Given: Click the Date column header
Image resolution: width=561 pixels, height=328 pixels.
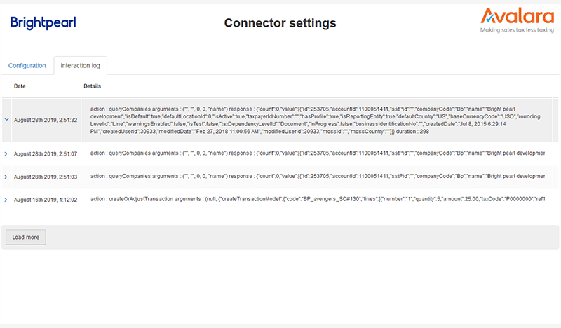Looking at the screenshot, I should click(x=20, y=86).
